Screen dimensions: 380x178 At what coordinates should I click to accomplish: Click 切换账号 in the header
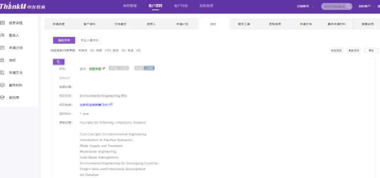click(303, 6)
